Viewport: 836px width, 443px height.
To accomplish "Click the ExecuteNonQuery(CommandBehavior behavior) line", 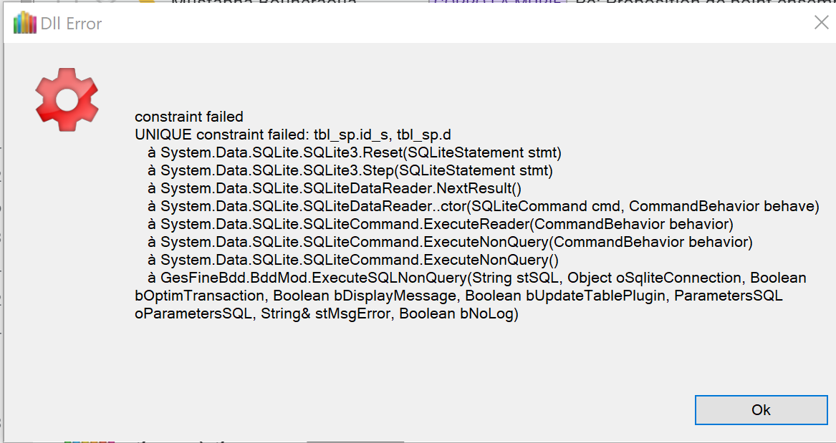I will pos(450,242).
